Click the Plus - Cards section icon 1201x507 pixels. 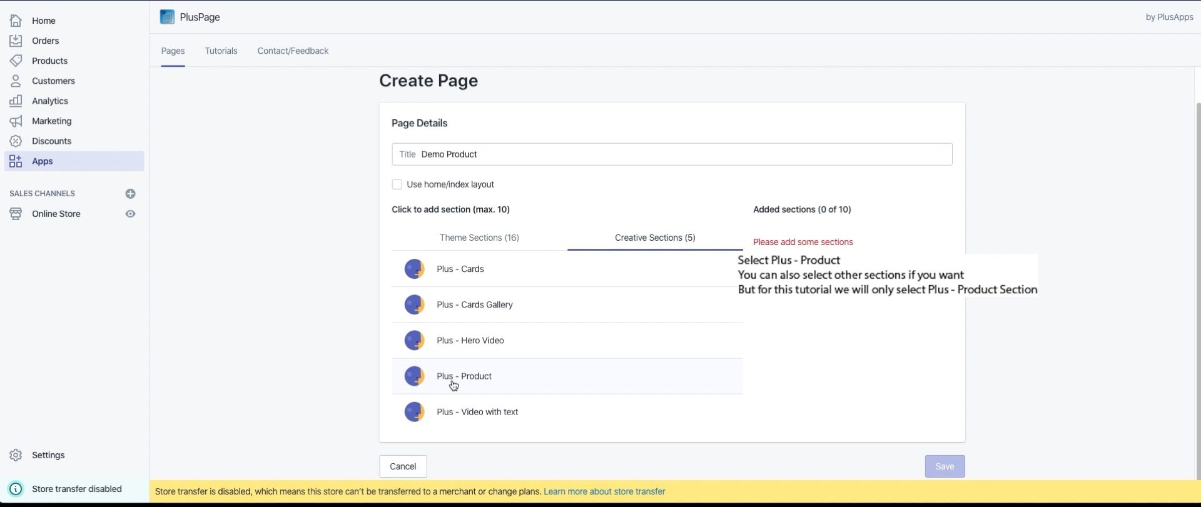(x=414, y=269)
